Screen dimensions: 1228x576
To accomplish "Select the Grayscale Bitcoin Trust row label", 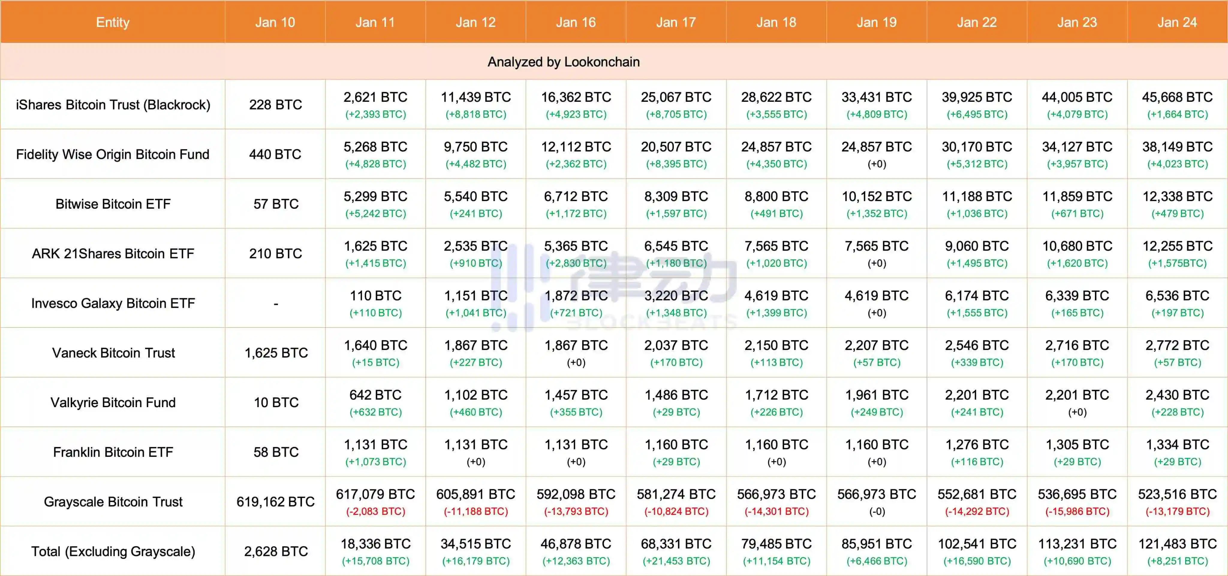I will [113, 502].
